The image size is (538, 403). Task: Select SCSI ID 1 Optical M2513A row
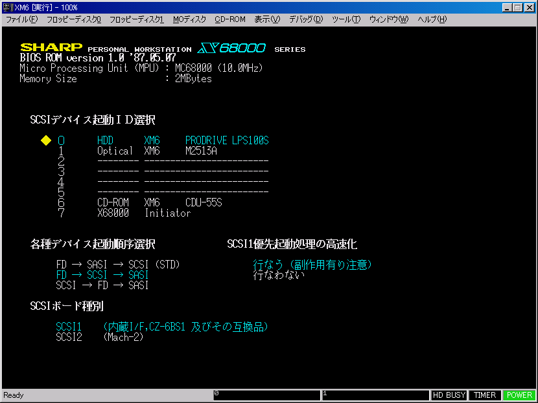(137, 151)
